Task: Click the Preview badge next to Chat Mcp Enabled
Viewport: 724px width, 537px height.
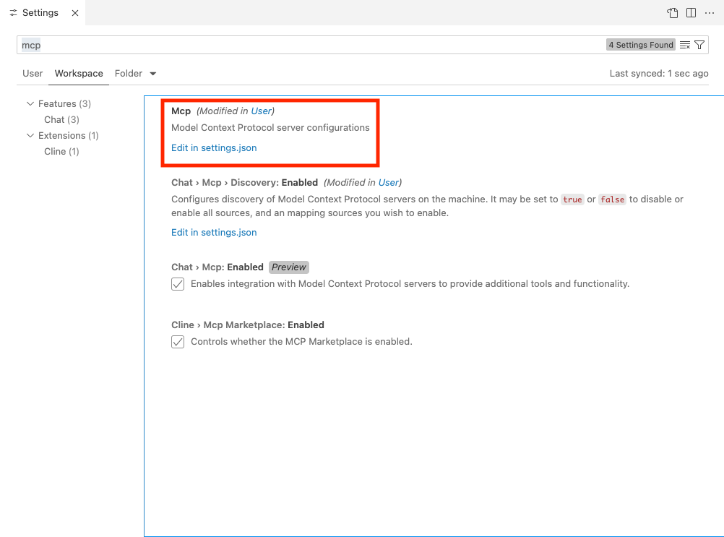Action: point(288,267)
